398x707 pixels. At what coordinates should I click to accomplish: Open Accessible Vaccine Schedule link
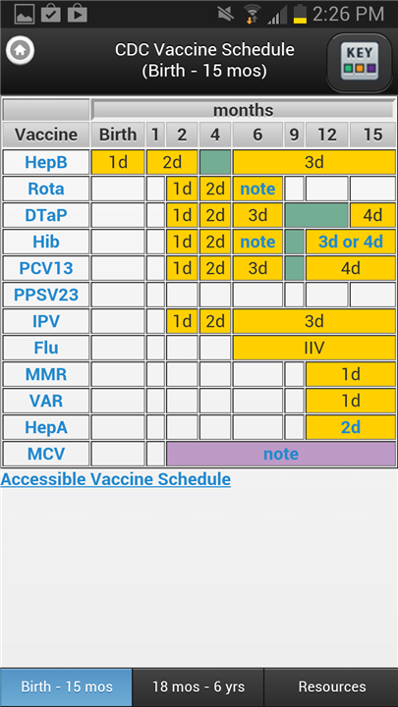click(116, 479)
